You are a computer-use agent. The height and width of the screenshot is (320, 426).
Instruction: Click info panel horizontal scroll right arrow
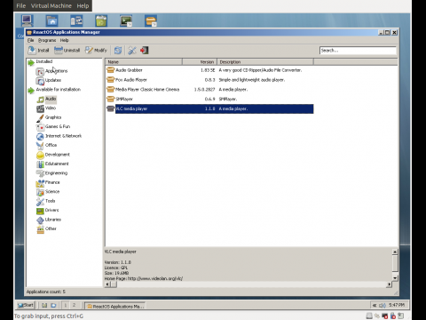[390, 284]
